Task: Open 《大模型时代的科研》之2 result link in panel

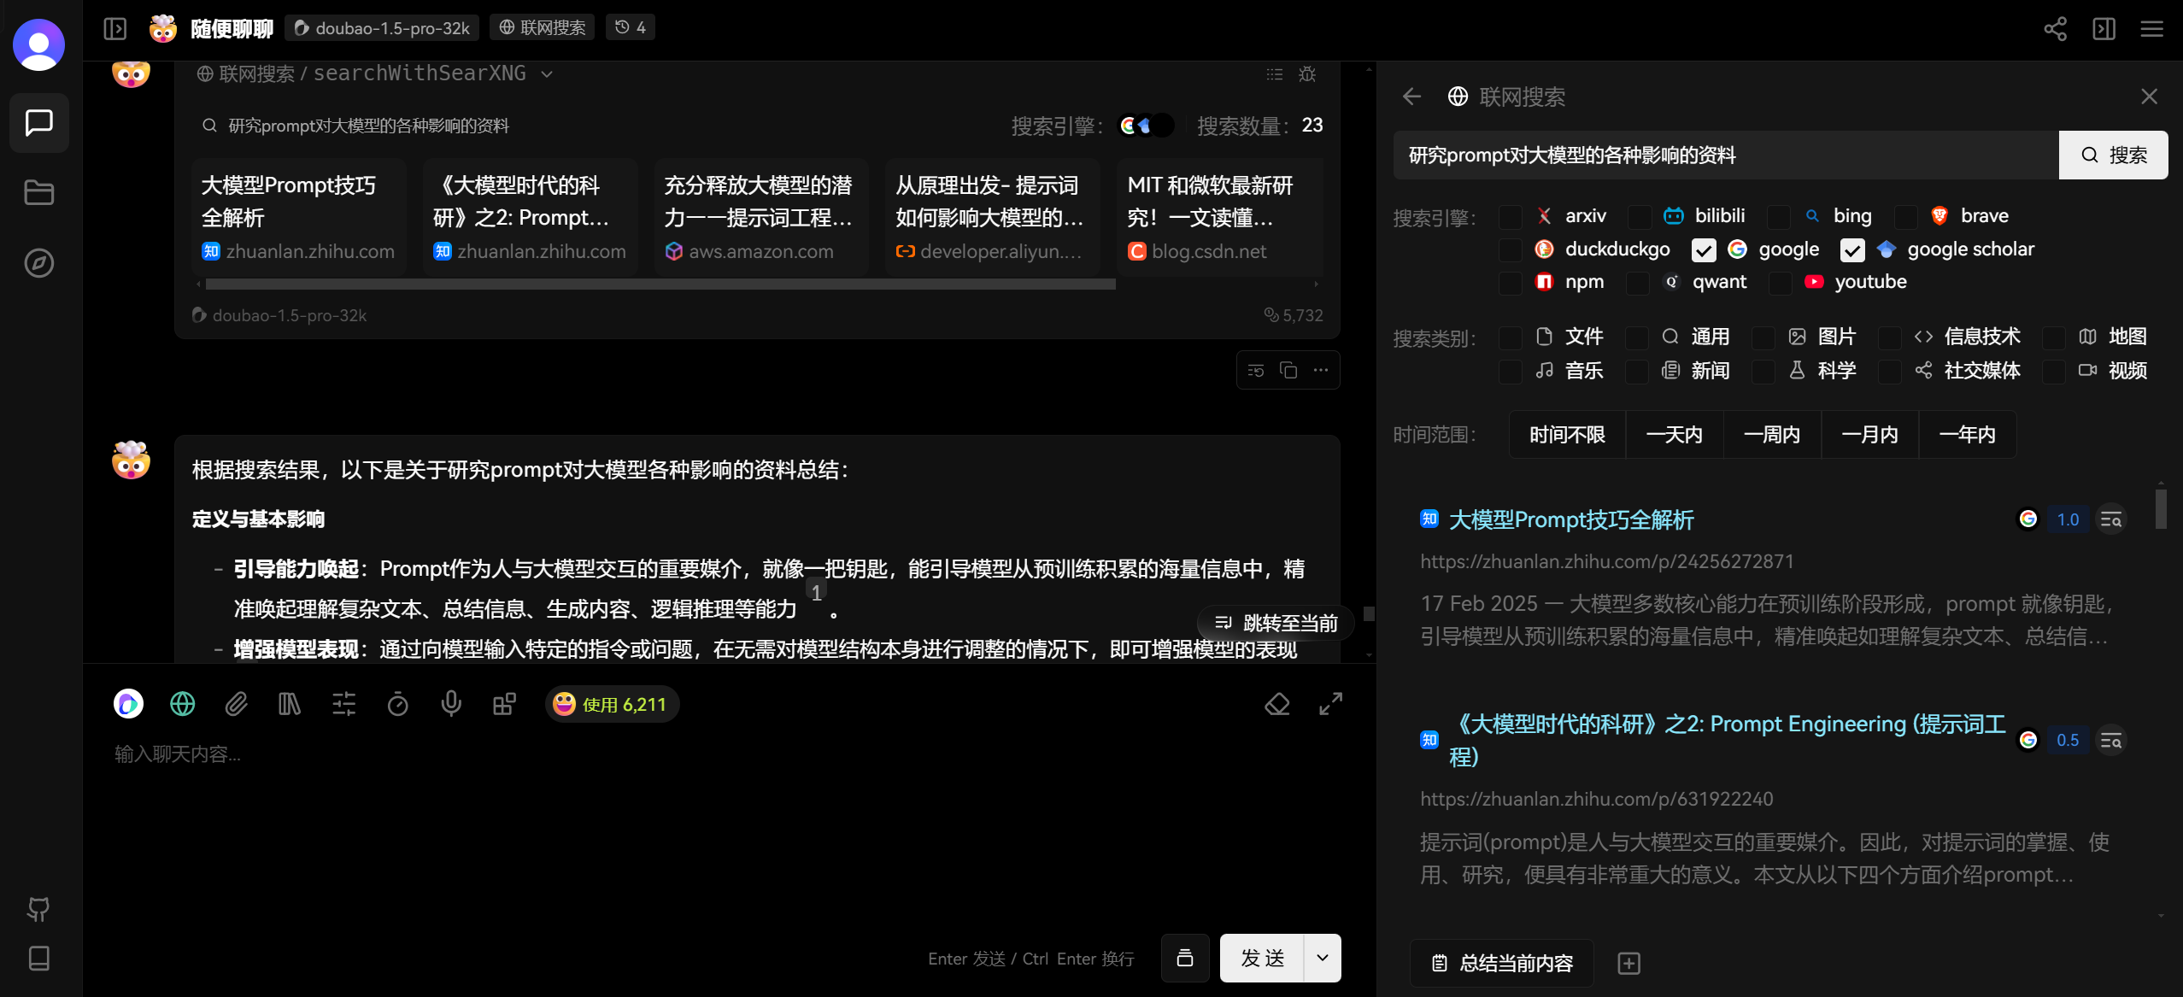Action: click(1728, 740)
